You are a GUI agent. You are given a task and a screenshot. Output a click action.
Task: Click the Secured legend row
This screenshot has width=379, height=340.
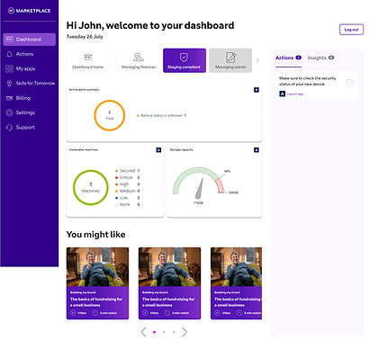point(128,171)
